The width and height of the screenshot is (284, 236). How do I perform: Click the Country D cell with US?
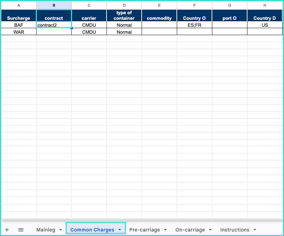click(265, 25)
